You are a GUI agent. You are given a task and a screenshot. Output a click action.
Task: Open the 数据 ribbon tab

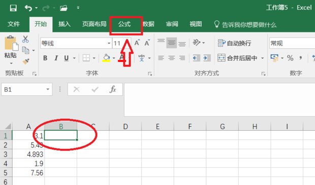click(148, 24)
